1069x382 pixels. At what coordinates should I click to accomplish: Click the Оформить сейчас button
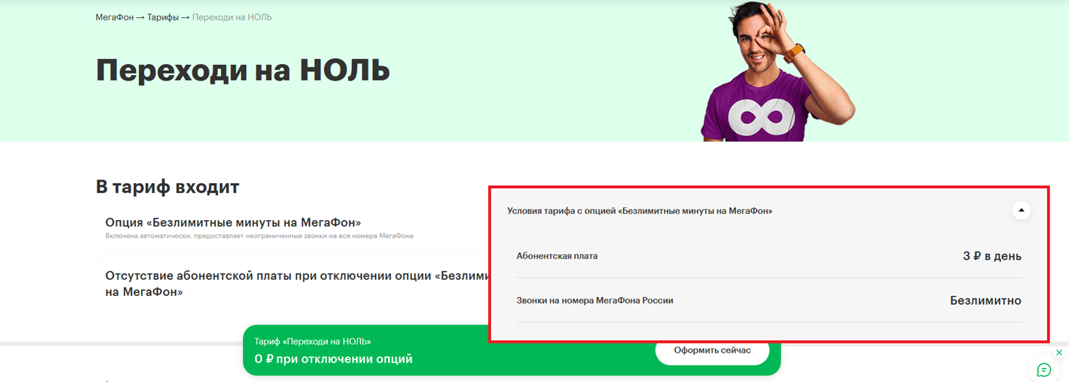[x=712, y=351]
